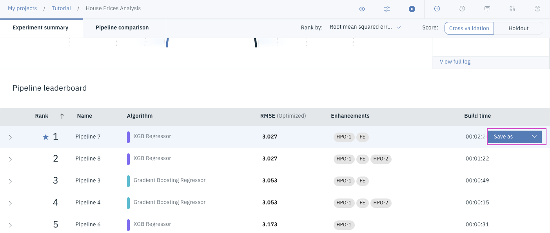Expand the Pipeline 8 row
This screenshot has height=233, width=550.
click(x=10, y=159)
